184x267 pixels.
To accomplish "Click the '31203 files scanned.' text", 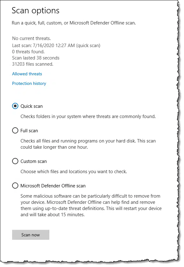I will click(33, 64).
